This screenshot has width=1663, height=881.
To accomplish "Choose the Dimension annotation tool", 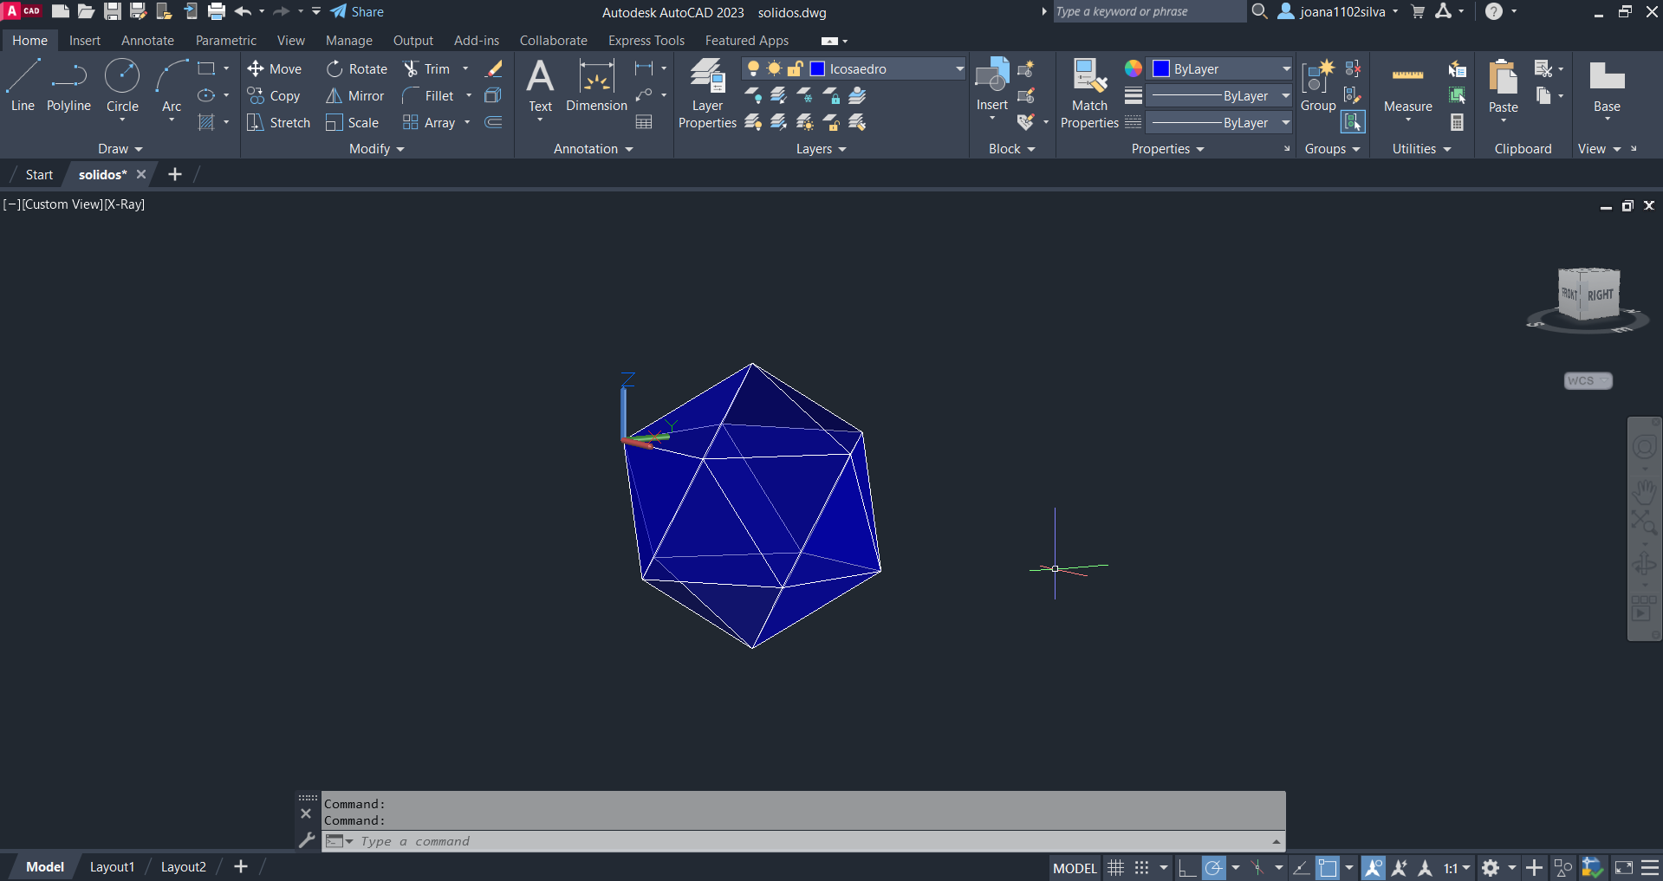I will tap(596, 86).
